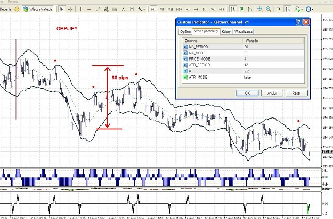
Task: Display chart as line chart
Action: pyautogui.click(x=250, y=9)
